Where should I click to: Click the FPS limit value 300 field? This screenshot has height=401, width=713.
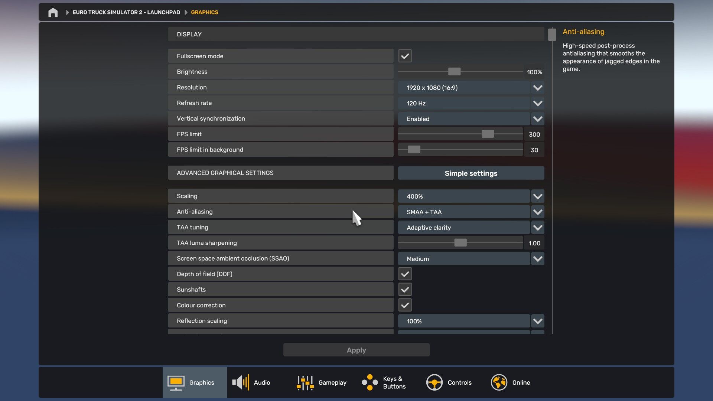[x=534, y=134]
